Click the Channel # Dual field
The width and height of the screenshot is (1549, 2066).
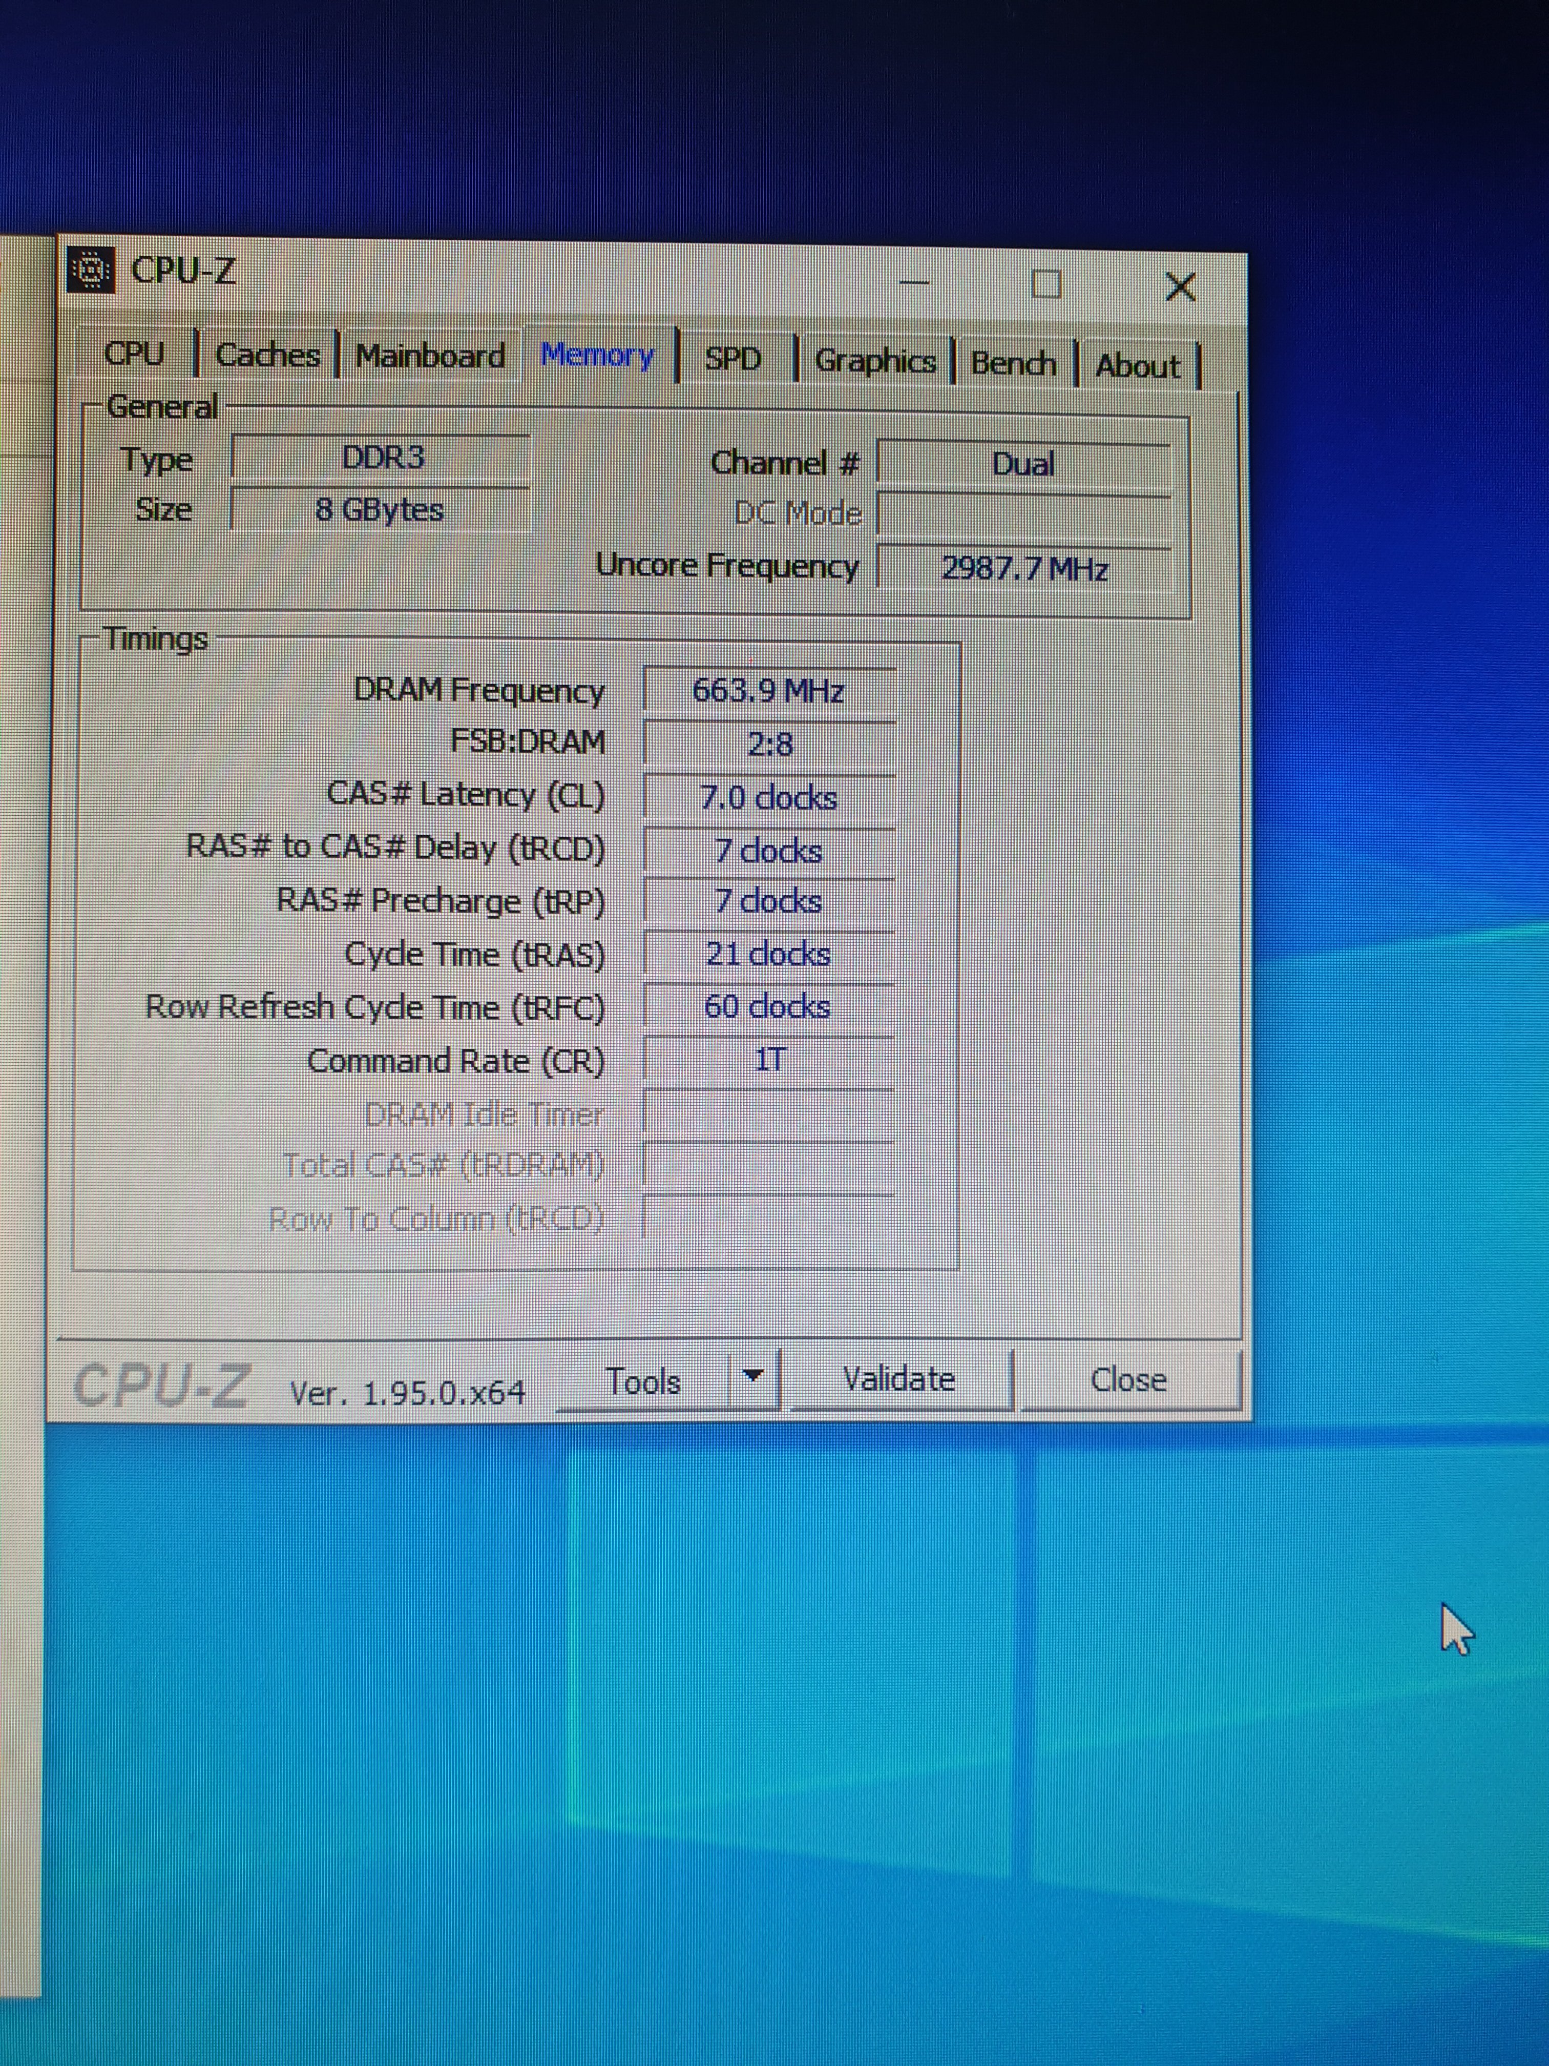coord(1022,464)
